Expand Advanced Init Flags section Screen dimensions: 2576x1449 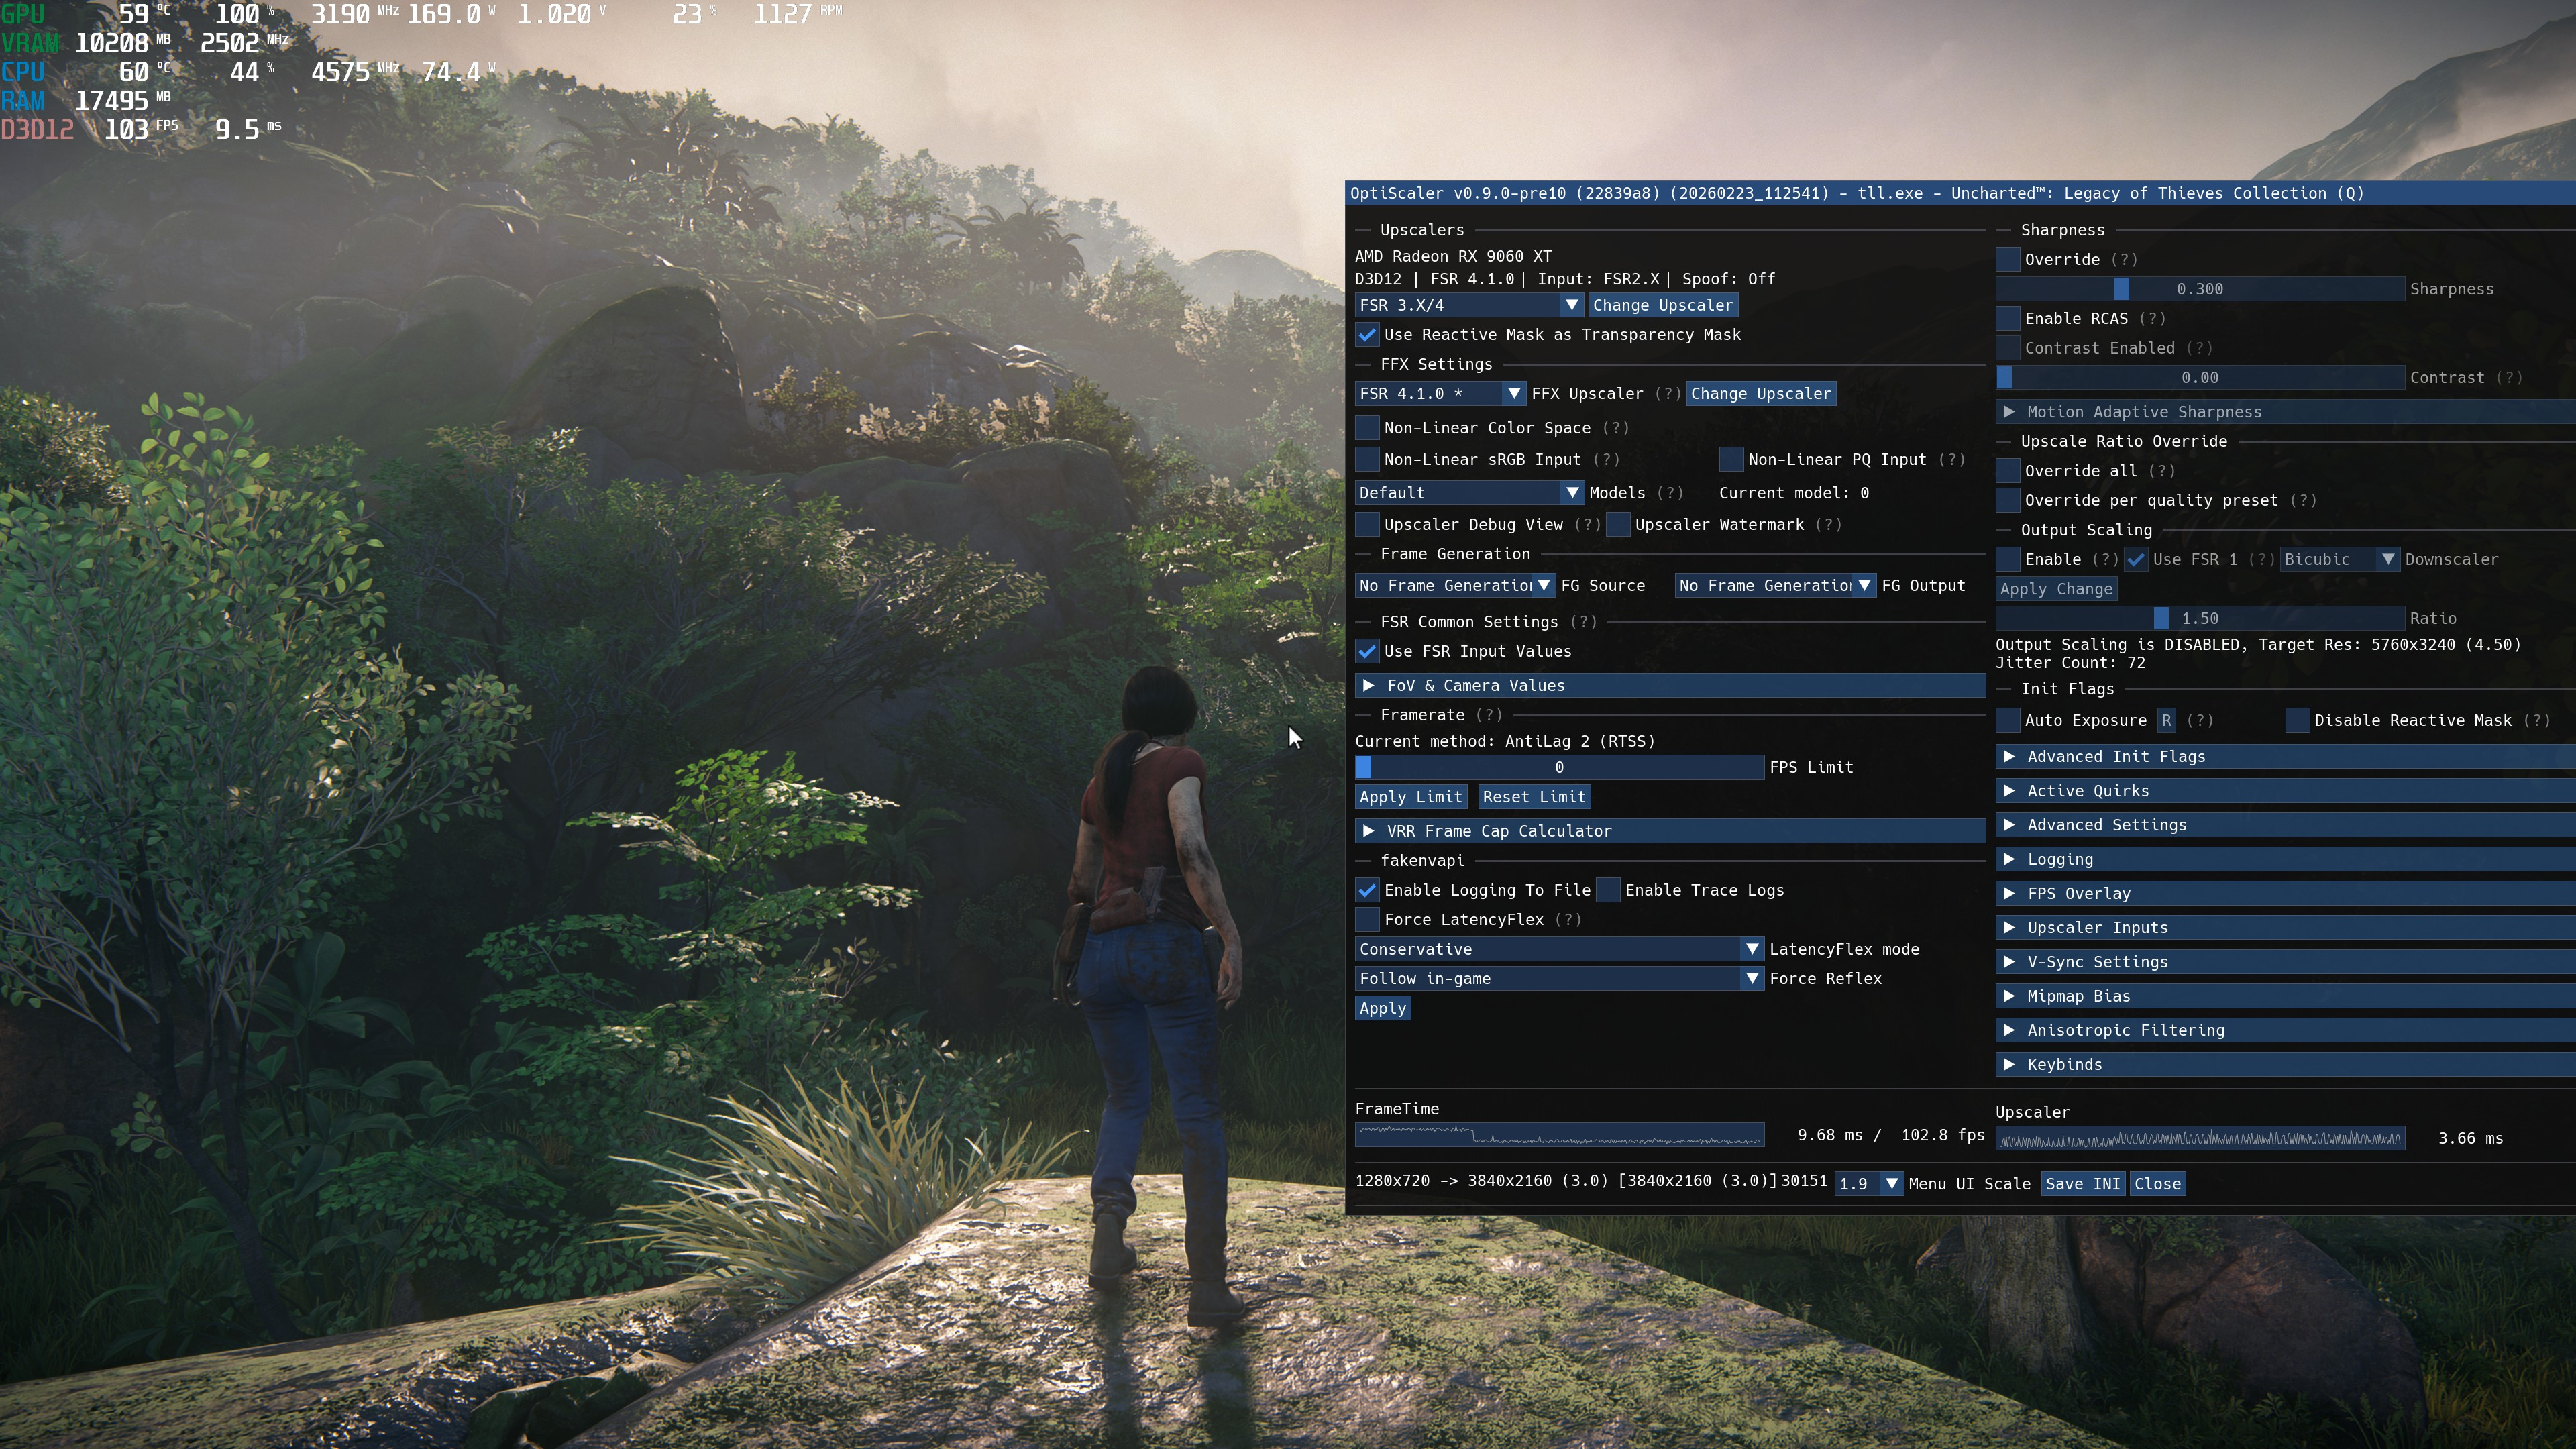[2286, 757]
